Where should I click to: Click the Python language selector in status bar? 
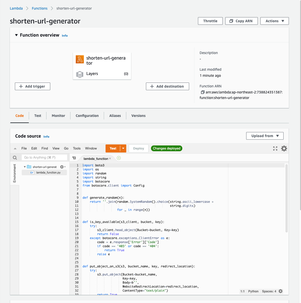point(253,291)
